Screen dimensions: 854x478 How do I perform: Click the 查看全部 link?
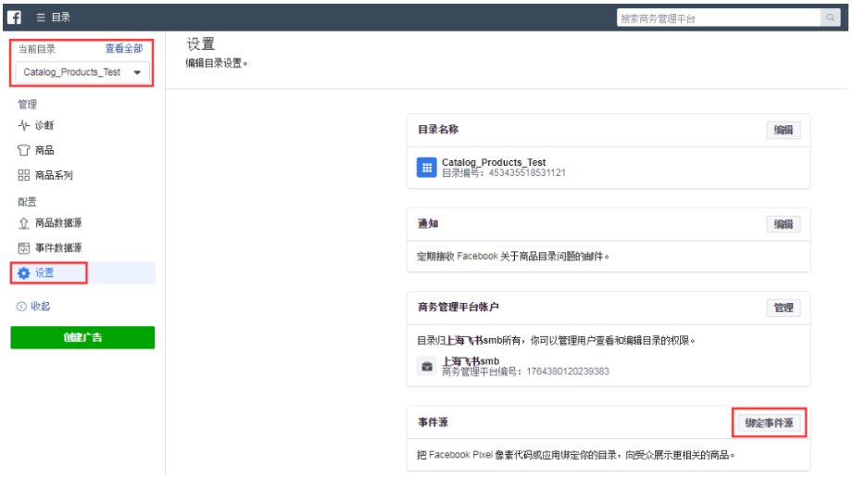(x=123, y=48)
